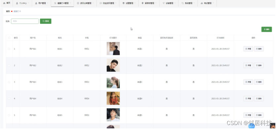Open the check-in photo of 用户名3
Screen dimensions: 277x129
113,82
